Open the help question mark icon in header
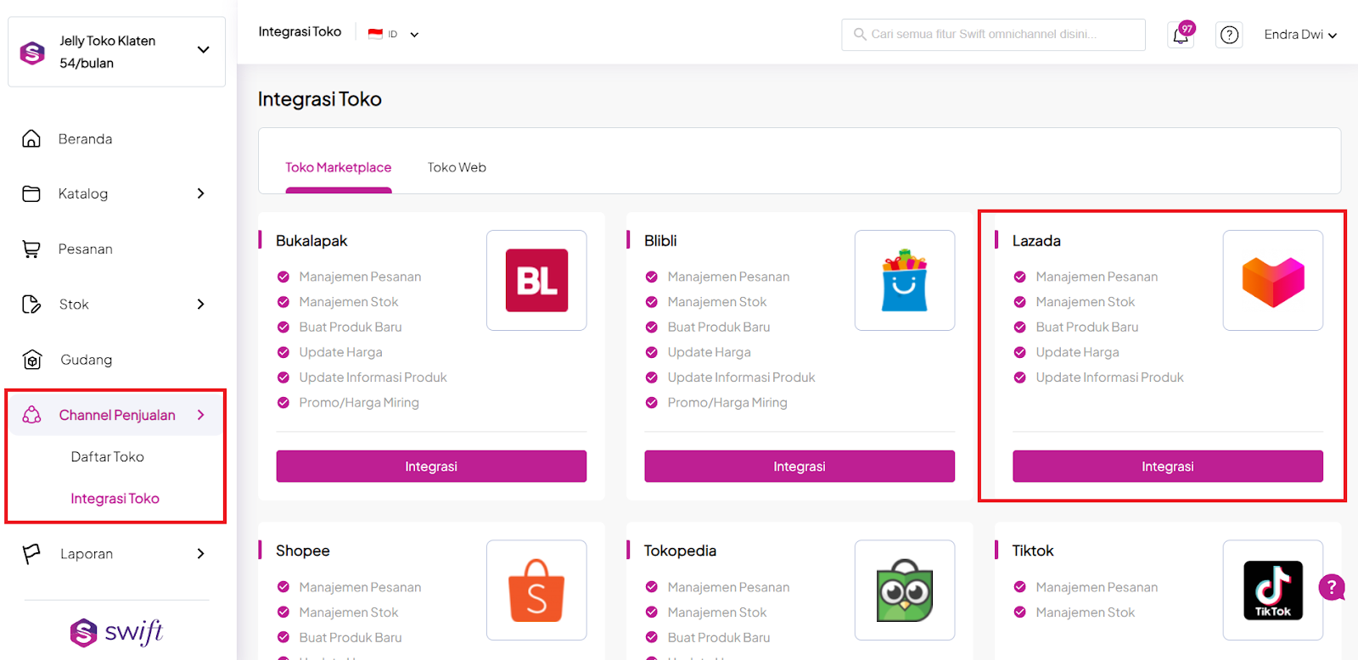This screenshot has height=660, width=1358. (1229, 35)
